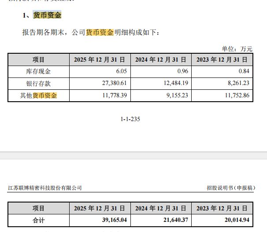The image size is (267, 232).
Task: Click the header 江苏联博精密科技股份有限公司
Action: pyautogui.click(x=45, y=188)
